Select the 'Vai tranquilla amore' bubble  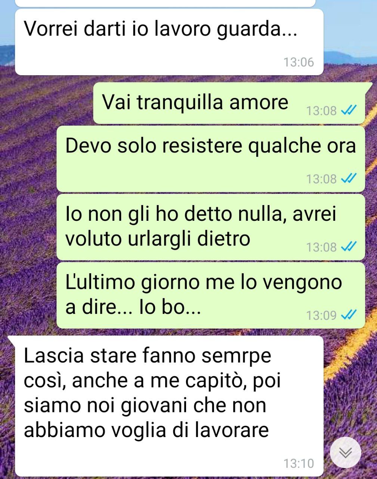229,103
